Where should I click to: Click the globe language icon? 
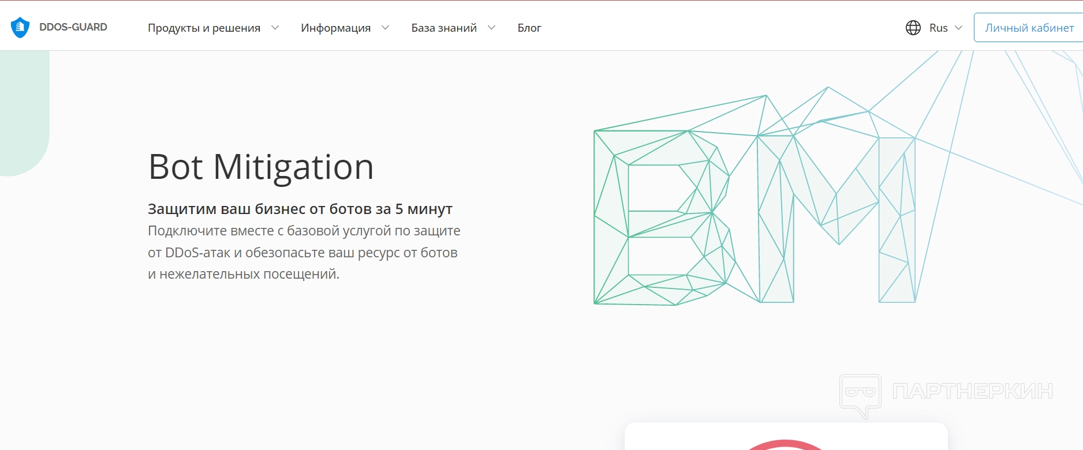[x=913, y=28]
